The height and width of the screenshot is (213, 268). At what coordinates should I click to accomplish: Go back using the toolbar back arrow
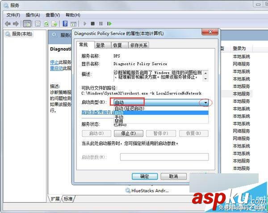point(8,24)
